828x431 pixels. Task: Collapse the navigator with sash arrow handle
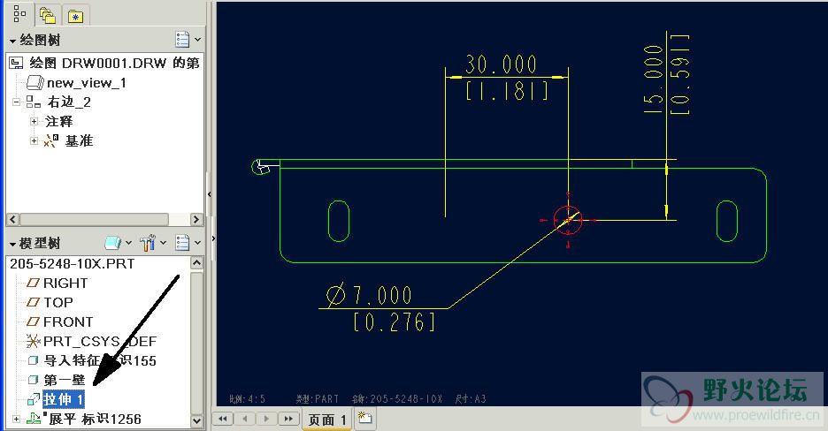[210, 194]
